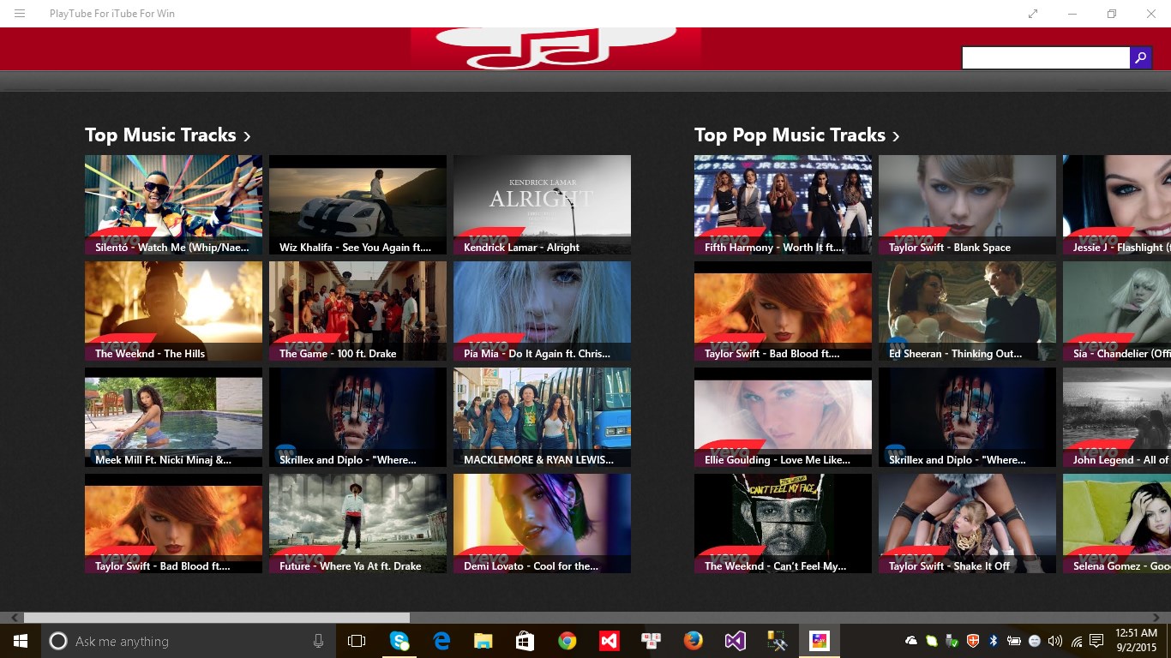Play Fifth Harmony - Worth It video
Viewport: 1171px width, 658px height.
(x=783, y=205)
